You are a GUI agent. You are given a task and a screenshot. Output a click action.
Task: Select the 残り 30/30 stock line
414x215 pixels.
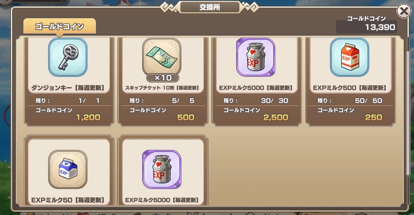coord(256,101)
